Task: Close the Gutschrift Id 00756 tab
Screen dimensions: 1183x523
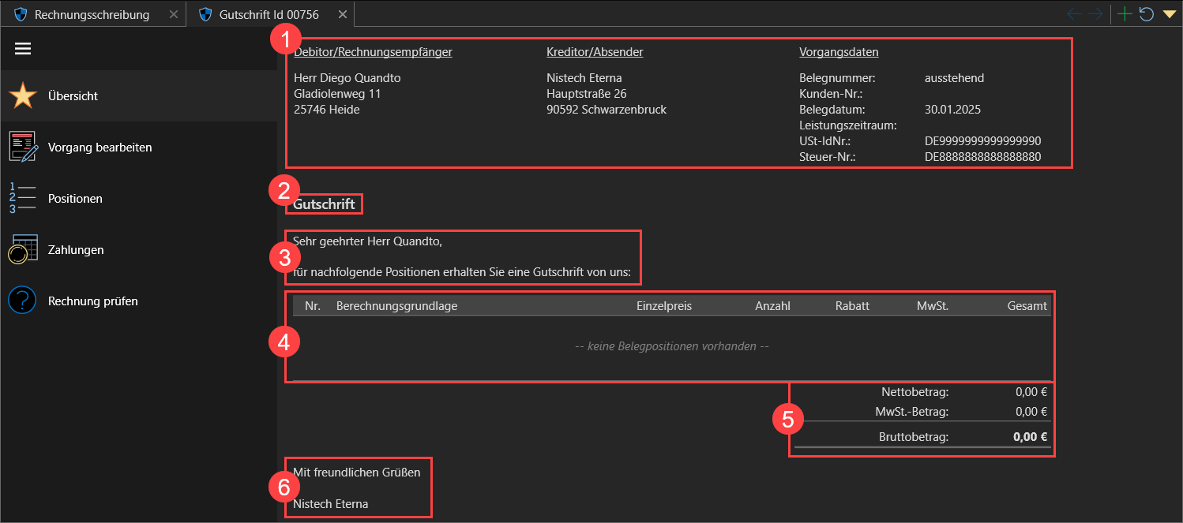Action: pyautogui.click(x=342, y=14)
